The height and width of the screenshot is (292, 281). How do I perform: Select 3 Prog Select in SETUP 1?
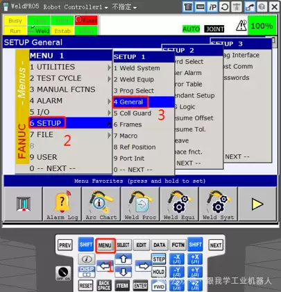pyautogui.click(x=144, y=90)
